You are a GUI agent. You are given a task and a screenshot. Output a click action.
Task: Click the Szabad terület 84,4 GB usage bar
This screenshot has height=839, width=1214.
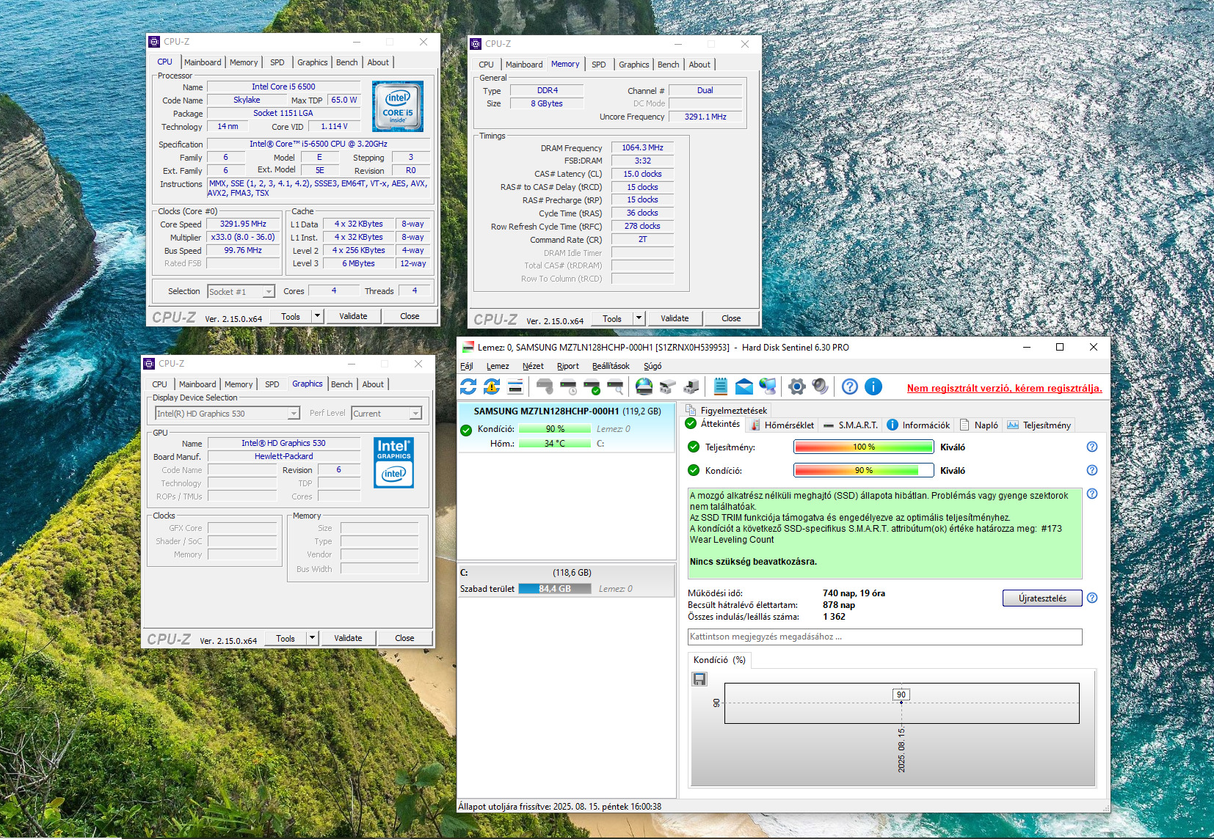555,589
